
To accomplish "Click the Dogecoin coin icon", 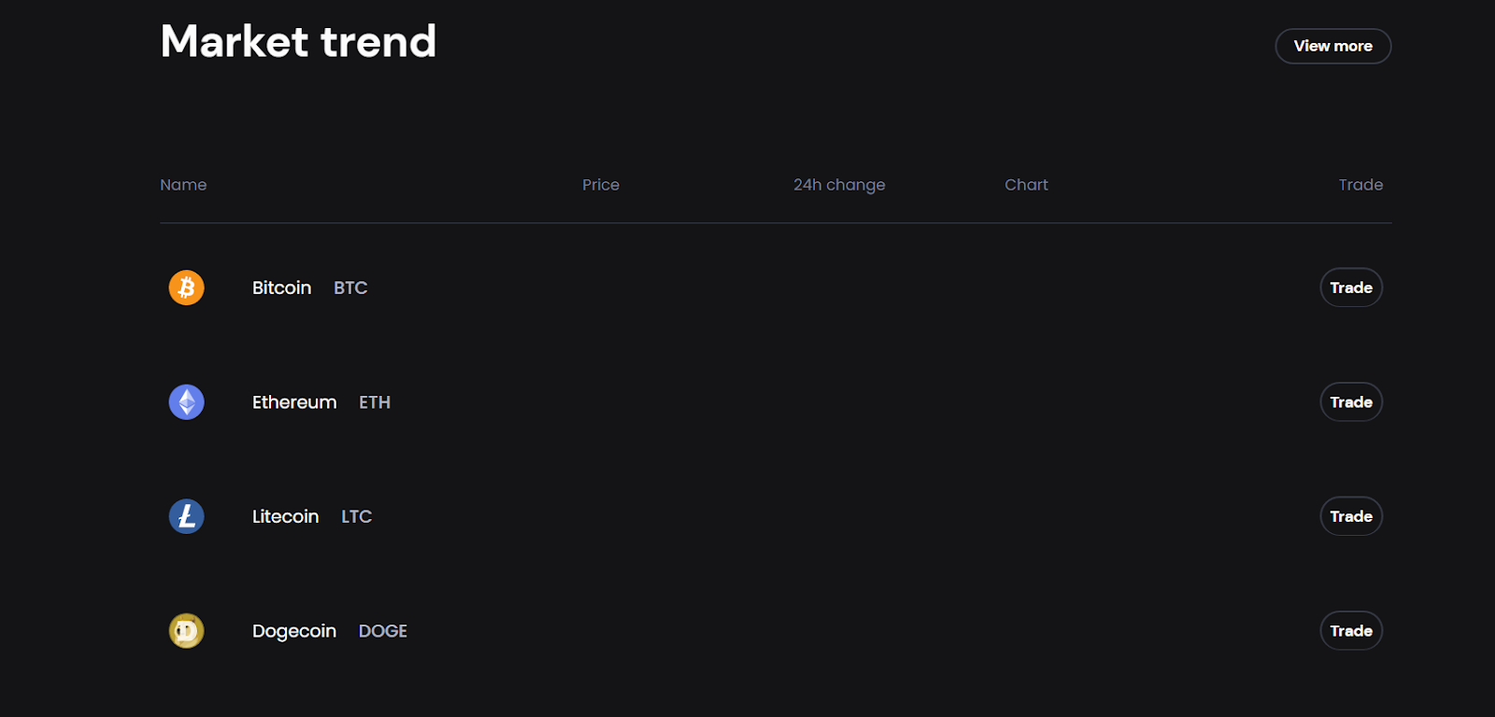I will pos(186,631).
